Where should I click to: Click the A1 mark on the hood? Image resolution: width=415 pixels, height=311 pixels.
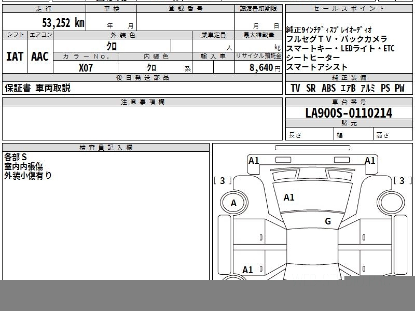[289, 197]
